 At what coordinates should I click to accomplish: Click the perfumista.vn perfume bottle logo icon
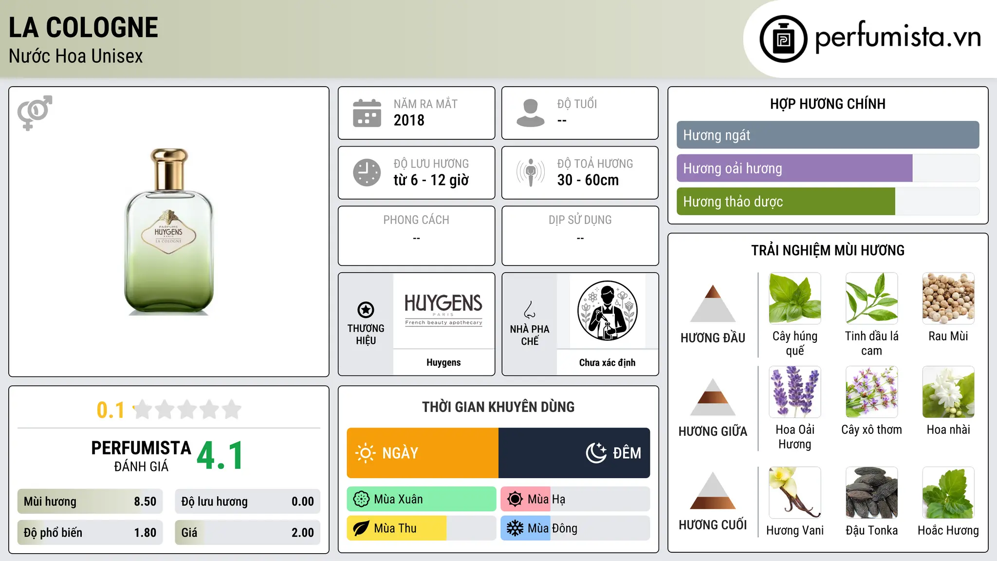[x=783, y=39]
